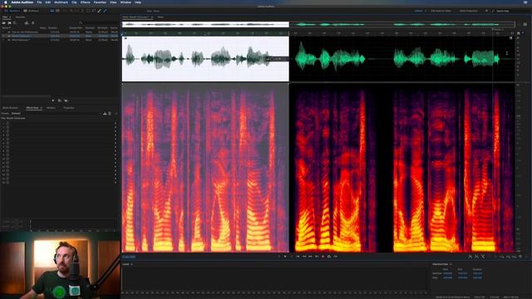
Task: Click the New File icon in Files panel
Action: (15, 23)
